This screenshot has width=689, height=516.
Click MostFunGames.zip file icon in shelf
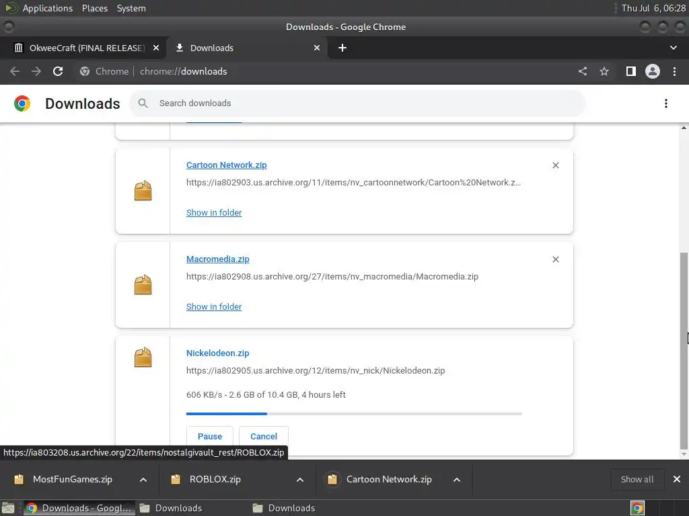click(19, 479)
